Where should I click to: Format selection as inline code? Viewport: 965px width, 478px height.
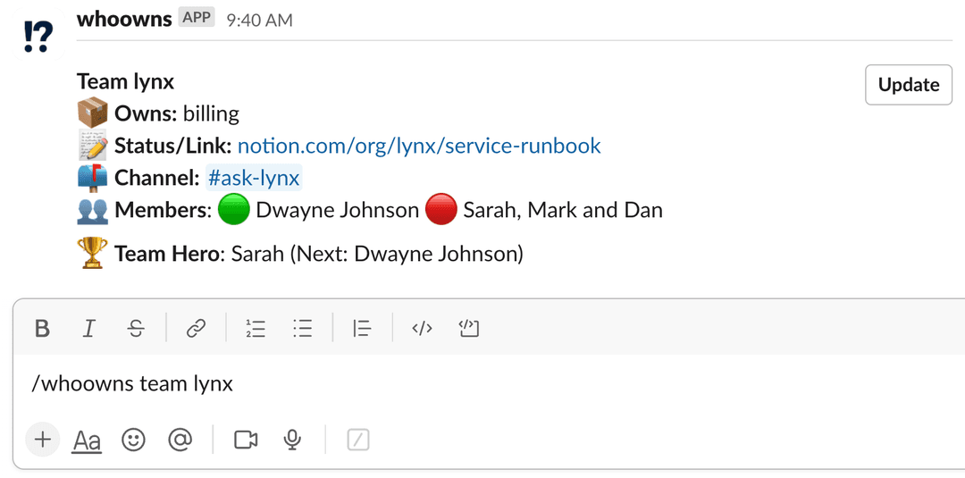[x=422, y=329]
